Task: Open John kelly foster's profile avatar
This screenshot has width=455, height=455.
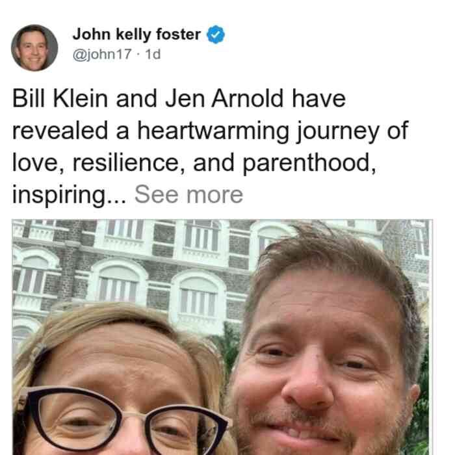Action: (34, 48)
